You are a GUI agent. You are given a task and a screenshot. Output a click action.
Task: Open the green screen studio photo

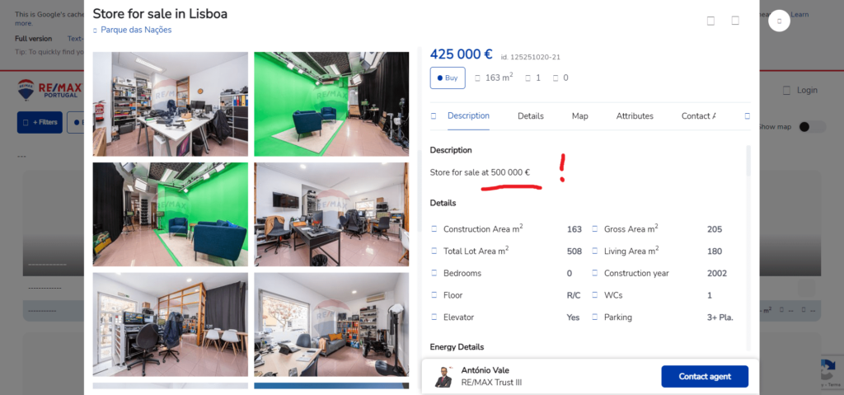tap(331, 104)
